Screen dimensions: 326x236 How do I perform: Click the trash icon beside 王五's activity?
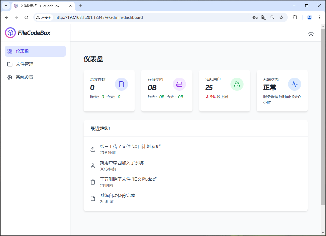(93, 182)
